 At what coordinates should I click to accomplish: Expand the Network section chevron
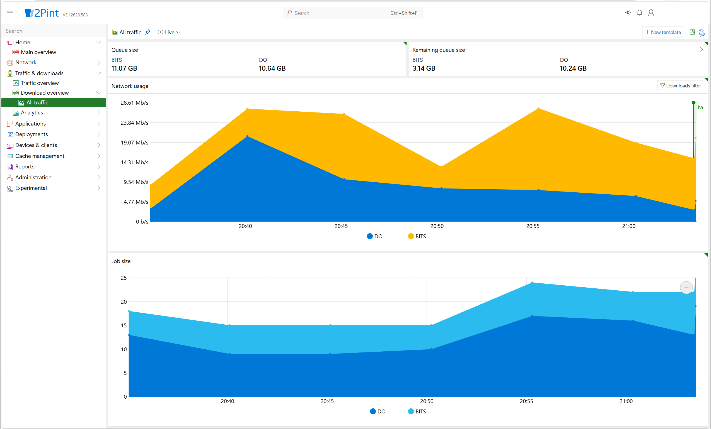[99, 63]
